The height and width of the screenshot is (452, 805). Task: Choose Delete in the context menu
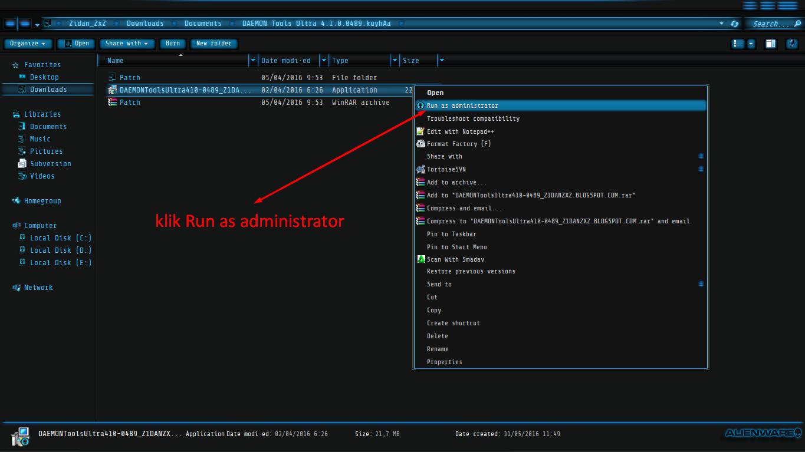click(x=560, y=336)
